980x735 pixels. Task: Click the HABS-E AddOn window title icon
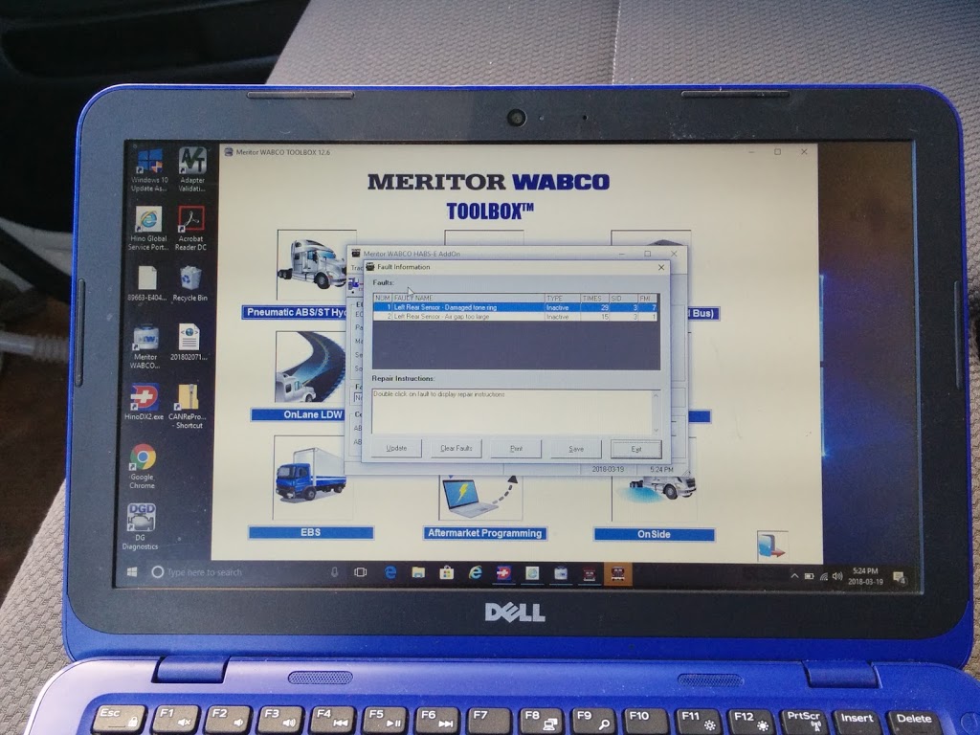coord(356,253)
